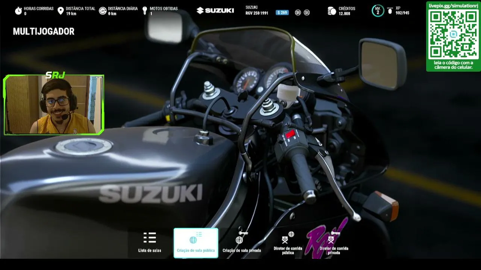Click the Distância Total 19 km value
The height and width of the screenshot is (270, 481).
[71, 13]
